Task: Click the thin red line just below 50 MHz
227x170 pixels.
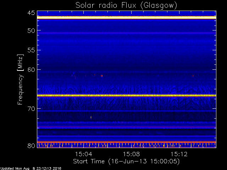Action: pos(127,33)
